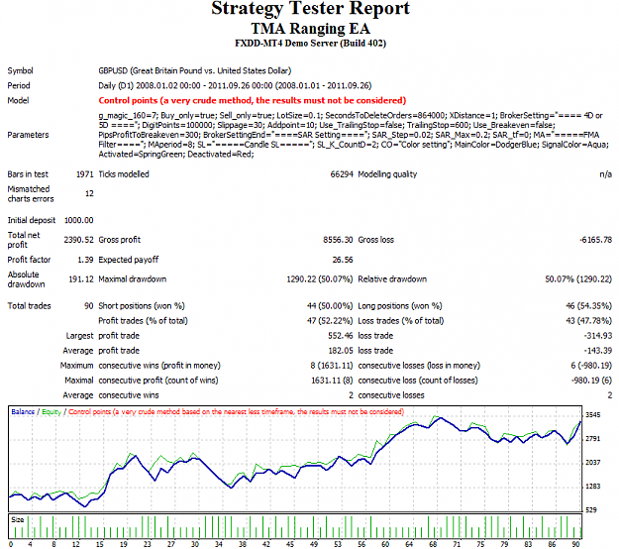The height and width of the screenshot is (549, 619).
Task: Click the 'Strategy Tester Report' heading
Action: click(310, 9)
